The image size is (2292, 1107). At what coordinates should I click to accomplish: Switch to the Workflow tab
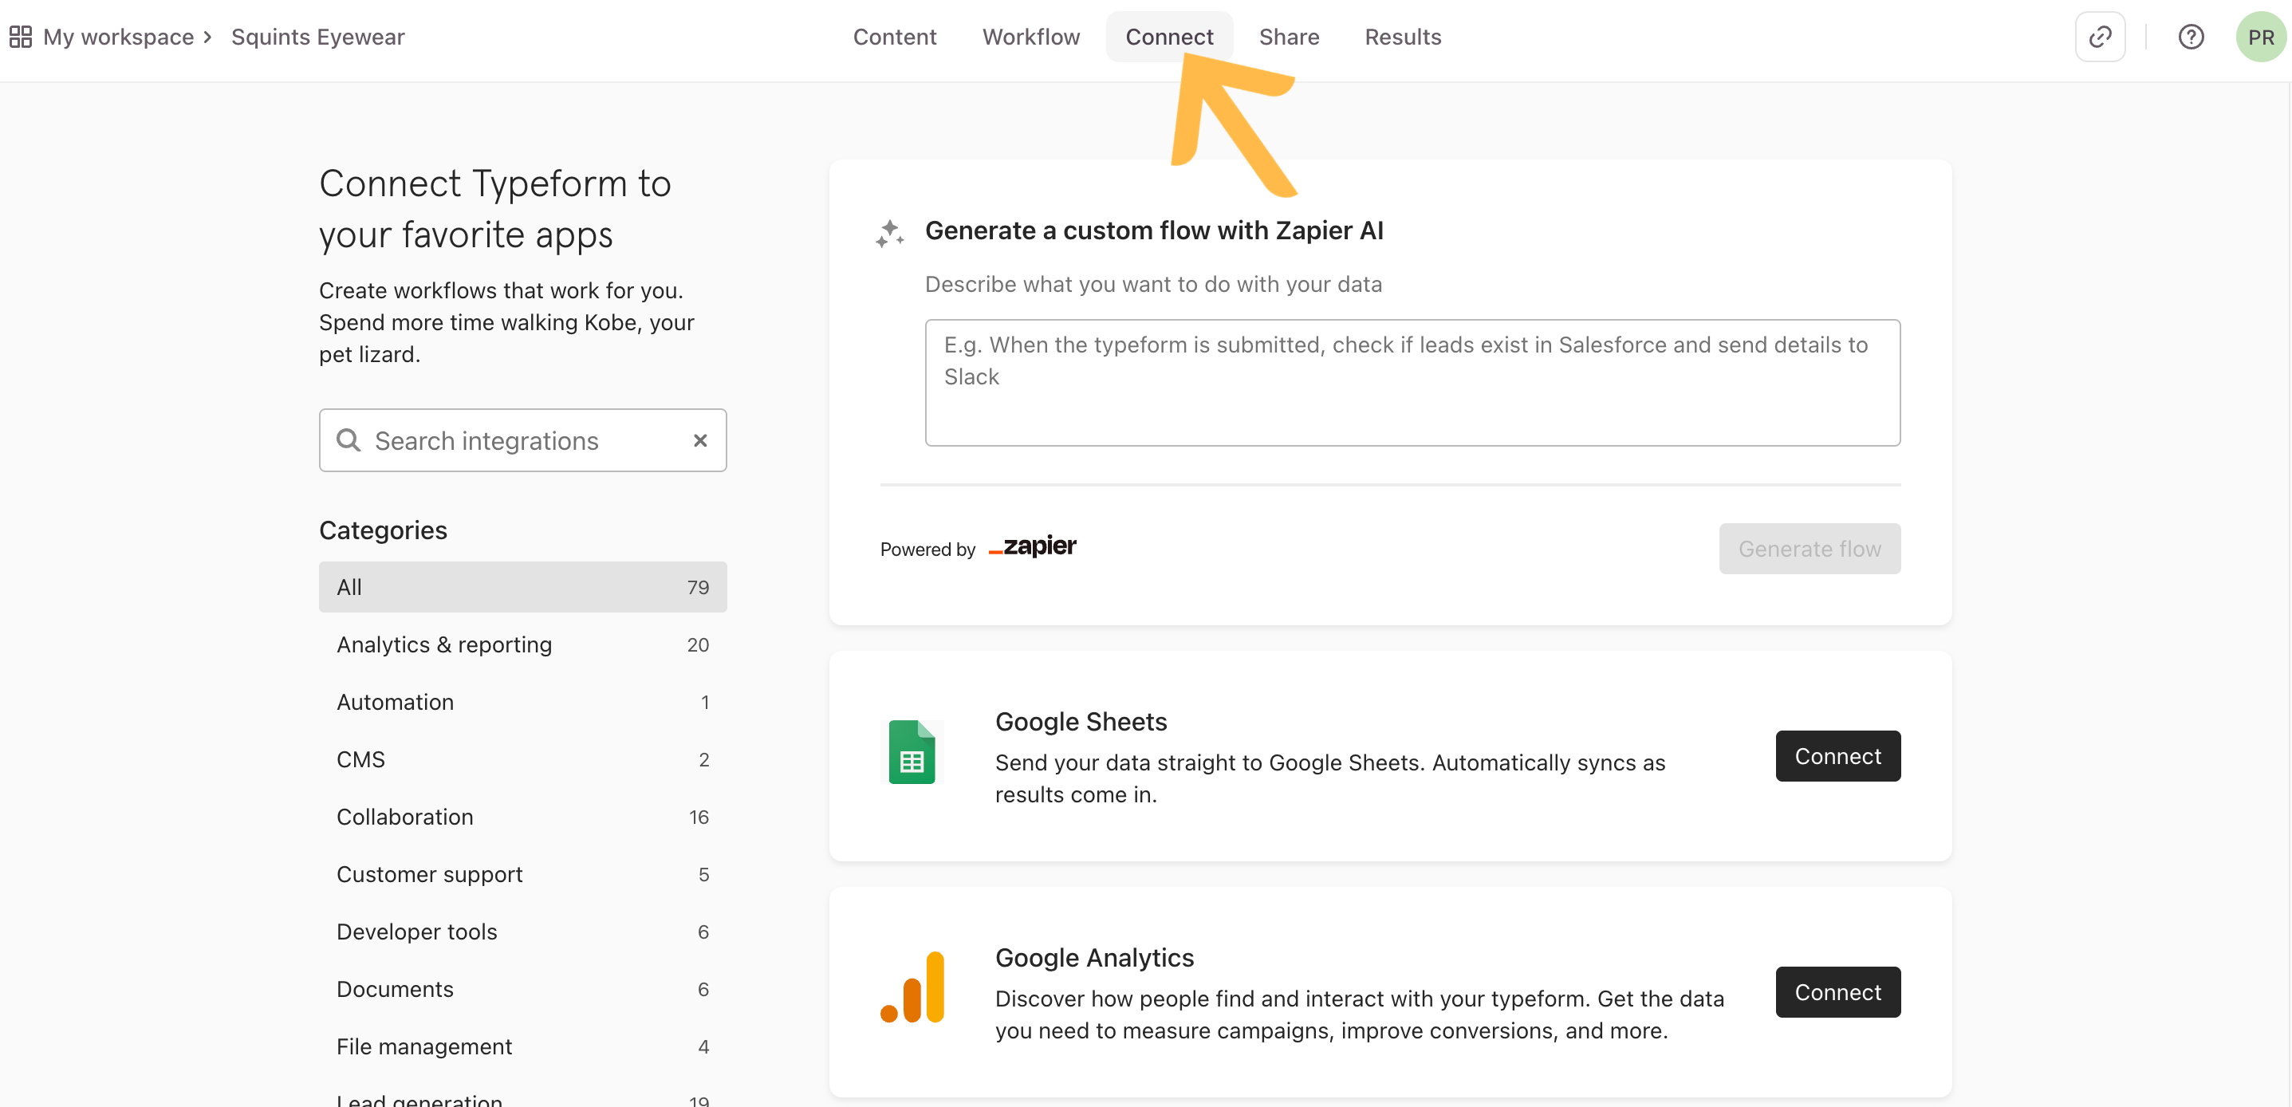click(x=1030, y=37)
